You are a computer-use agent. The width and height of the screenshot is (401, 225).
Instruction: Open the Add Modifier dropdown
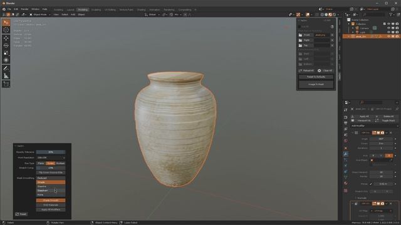coord(375,126)
